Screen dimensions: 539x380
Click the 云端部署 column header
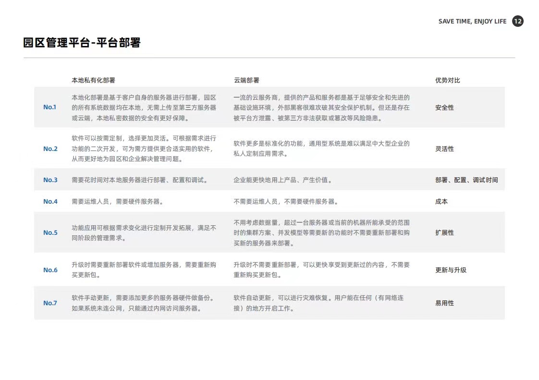[x=246, y=80]
